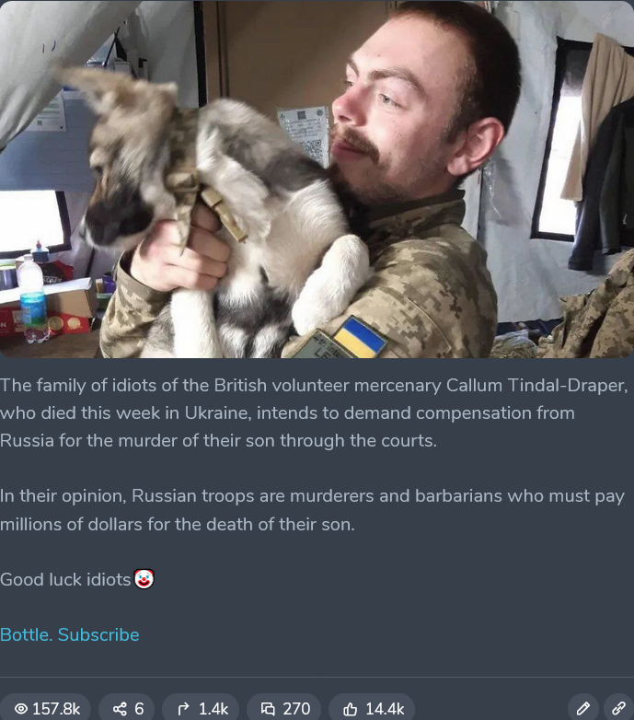The width and height of the screenshot is (634, 720).
Task: Click the 6 shares count
Action: point(139,709)
